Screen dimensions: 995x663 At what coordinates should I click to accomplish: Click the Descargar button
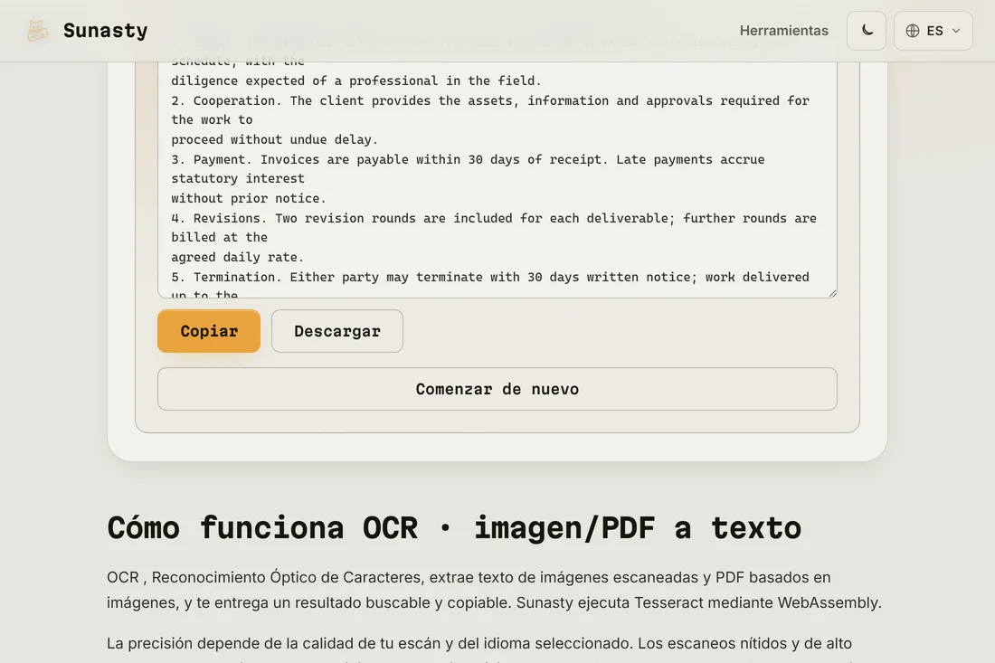[x=337, y=330]
